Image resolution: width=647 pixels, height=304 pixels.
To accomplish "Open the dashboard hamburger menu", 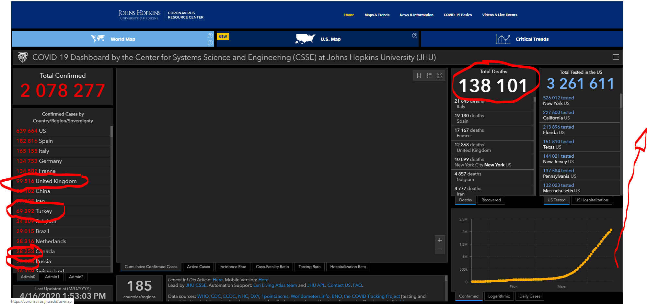I will point(616,57).
